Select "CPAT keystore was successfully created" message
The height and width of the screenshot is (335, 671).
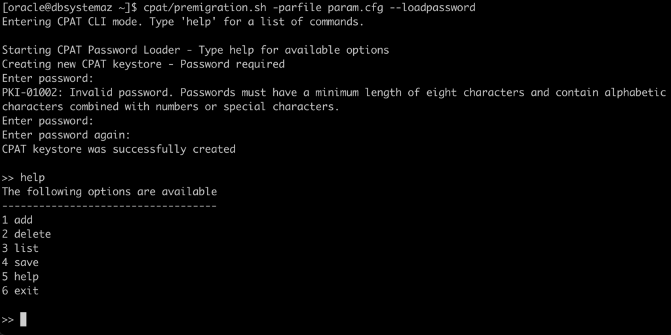coord(119,149)
